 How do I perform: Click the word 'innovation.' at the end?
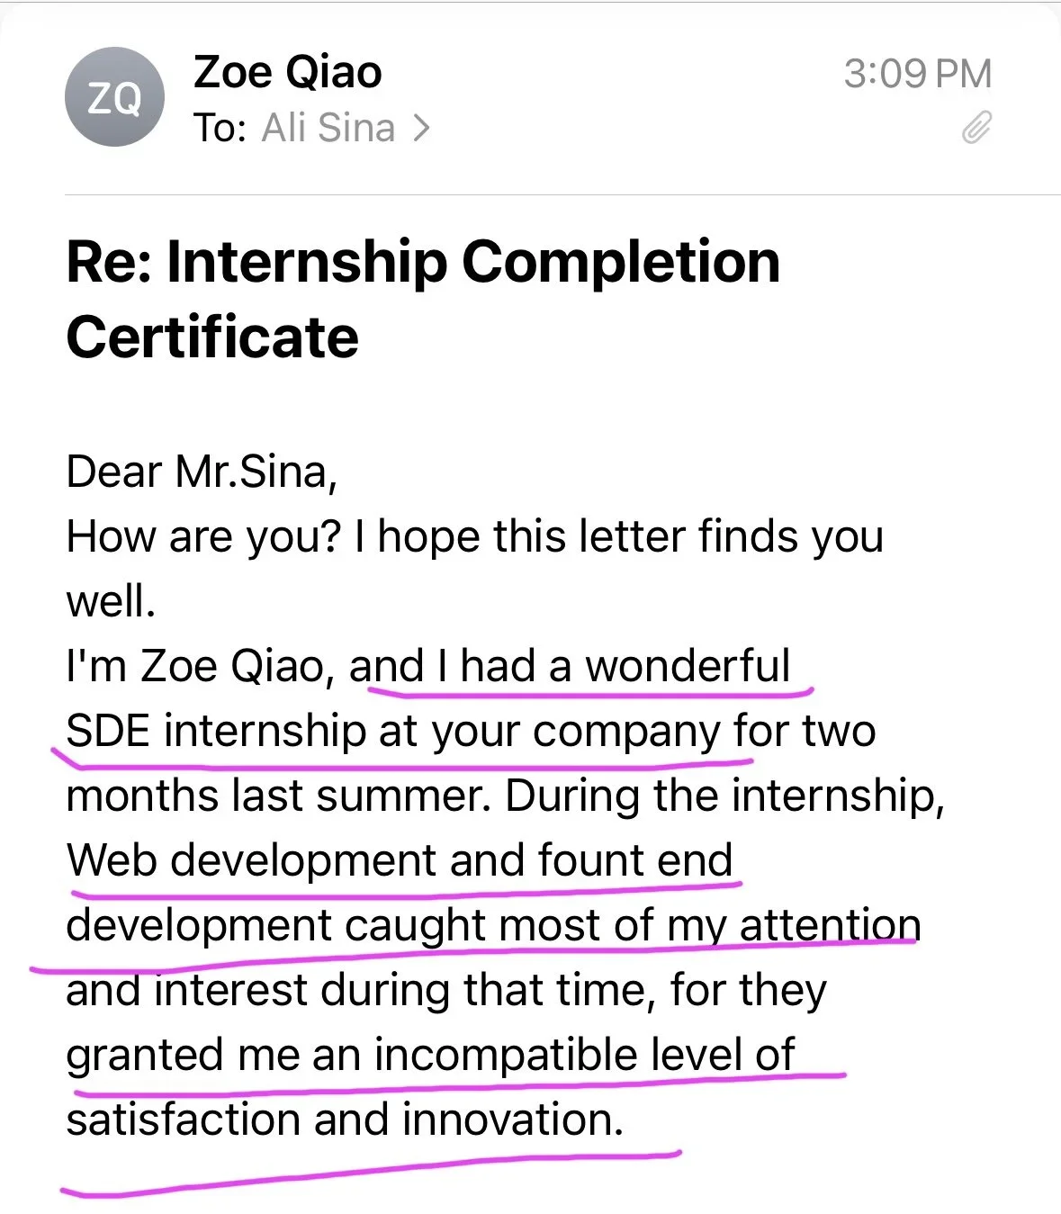pyautogui.click(x=513, y=1120)
